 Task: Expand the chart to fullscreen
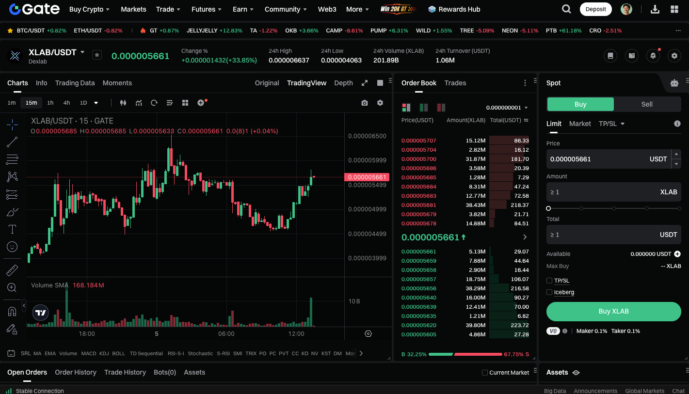click(365, 83)
